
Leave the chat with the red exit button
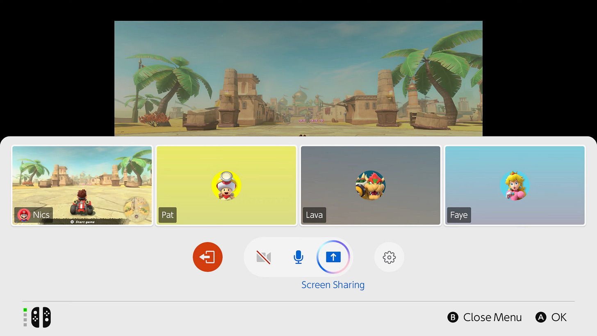pyautogui.click(x=207, y=257)
